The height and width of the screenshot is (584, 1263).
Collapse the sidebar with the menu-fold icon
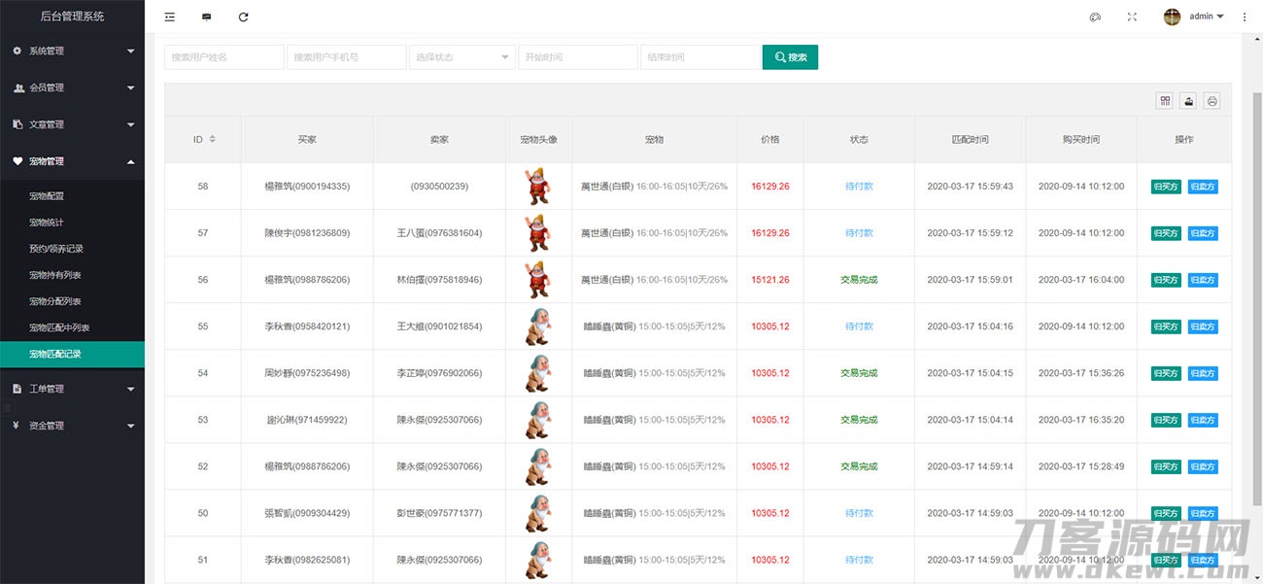[170, 17]
